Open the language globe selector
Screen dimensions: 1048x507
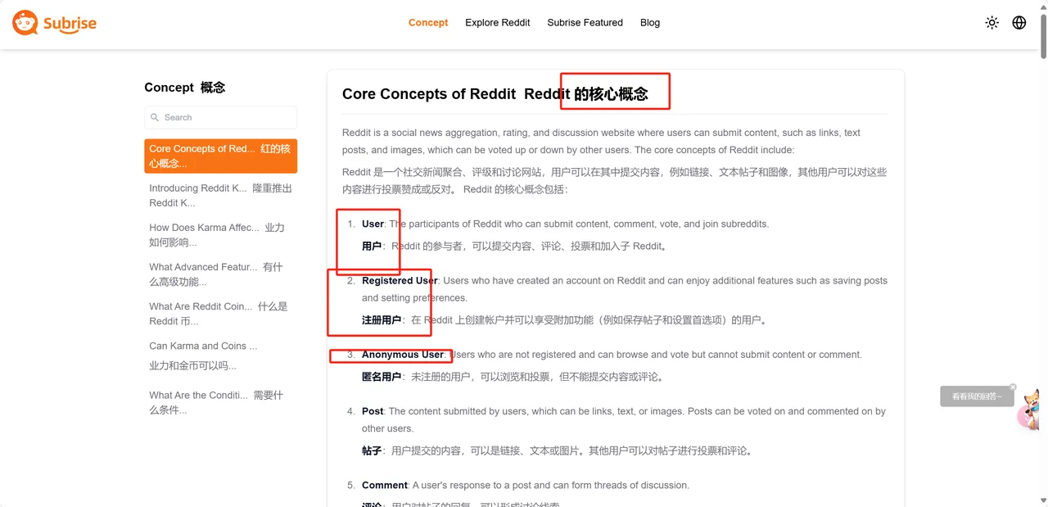click(x=1019, y=23)
